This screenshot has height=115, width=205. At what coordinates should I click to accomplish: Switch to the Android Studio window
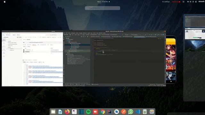[115, 58]
